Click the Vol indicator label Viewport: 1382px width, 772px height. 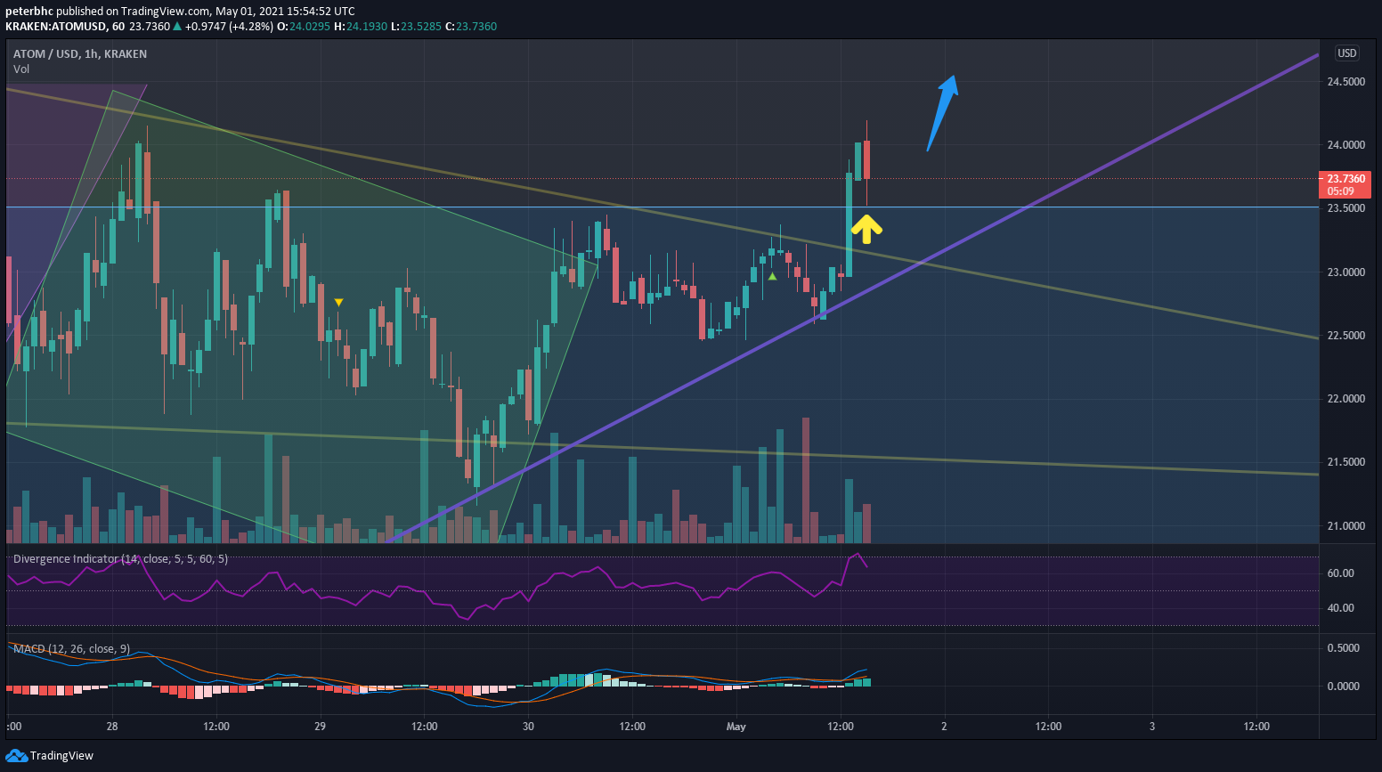pyautogui.click(x=21, y=69)
